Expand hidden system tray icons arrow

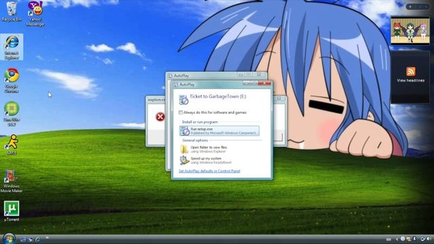click(x=397, y=239)
